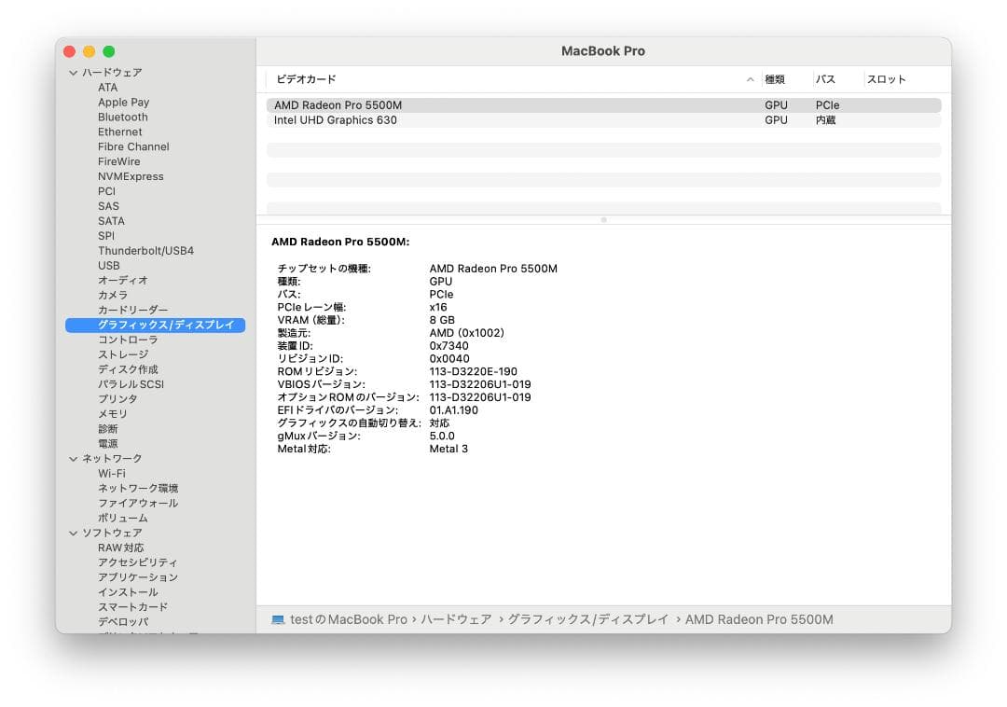Collapse the ハードウェア section in the sidebar

tap(73, 72)
